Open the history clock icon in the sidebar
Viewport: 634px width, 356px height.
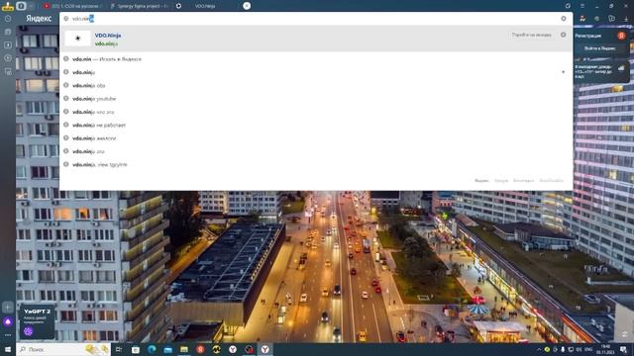[x=8, y=19]
